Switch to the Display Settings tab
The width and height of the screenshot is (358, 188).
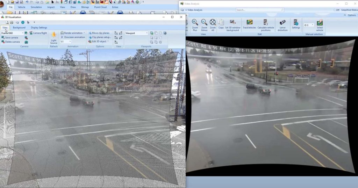39,28
